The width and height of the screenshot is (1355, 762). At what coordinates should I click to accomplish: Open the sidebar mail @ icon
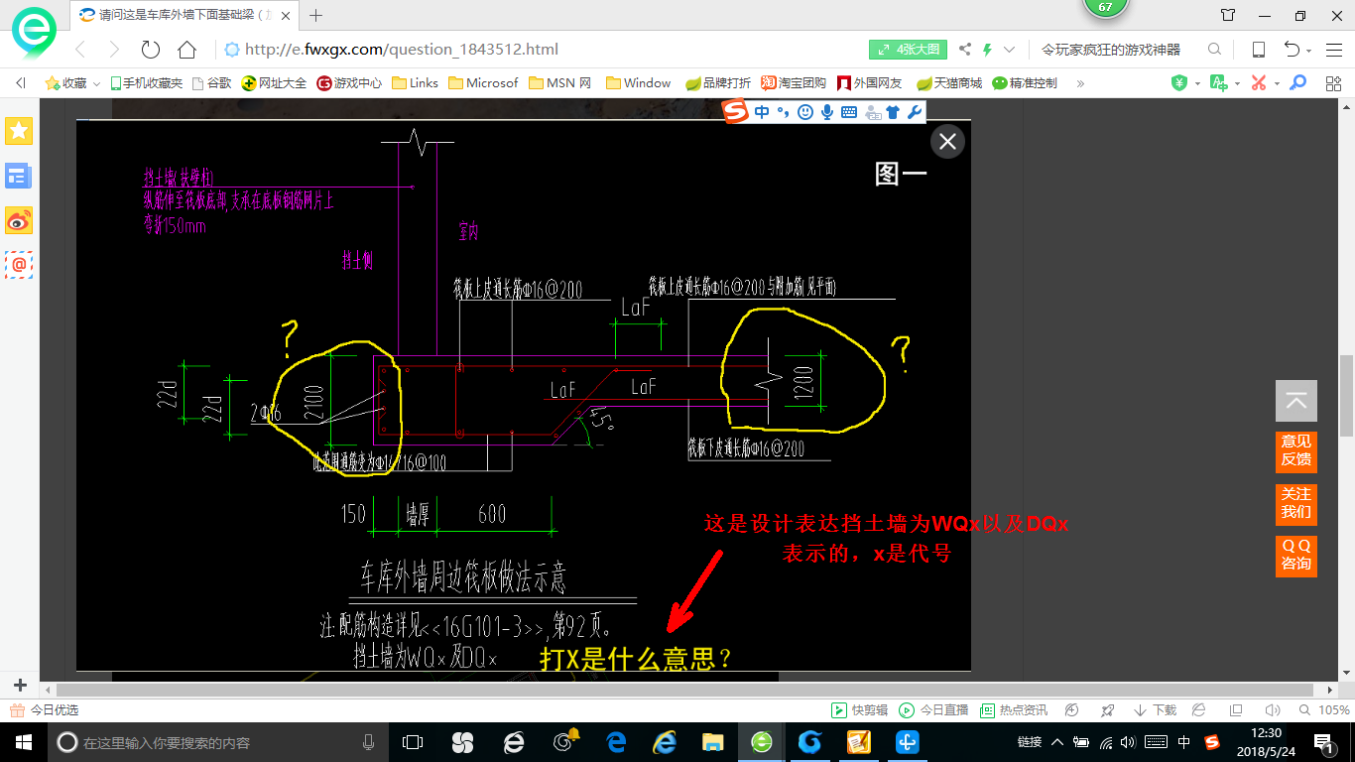point(19,264)
